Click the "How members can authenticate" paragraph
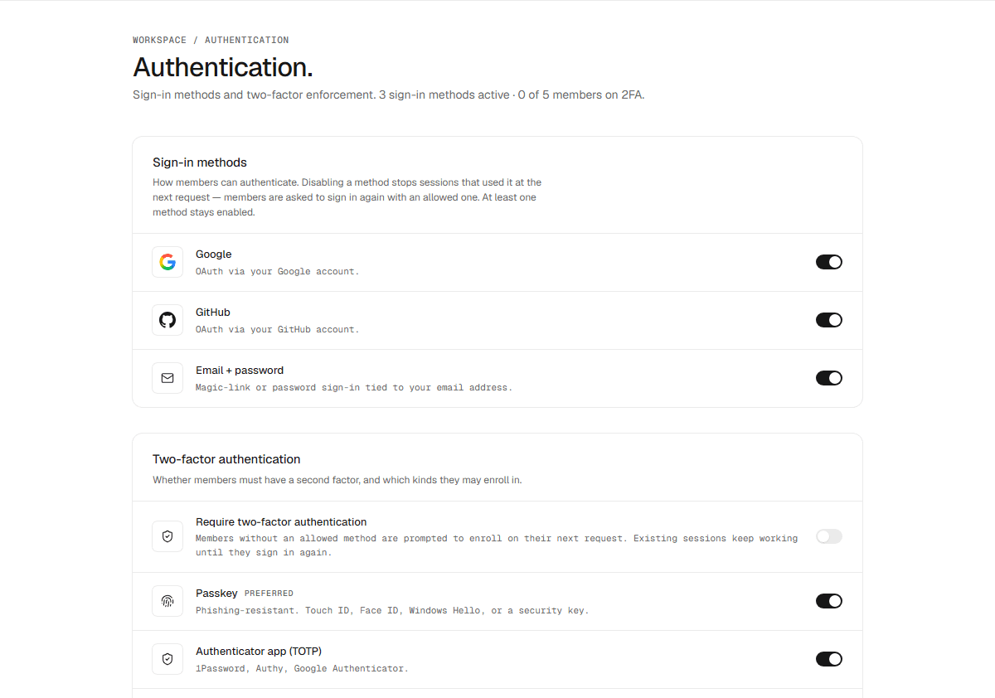 347,197
